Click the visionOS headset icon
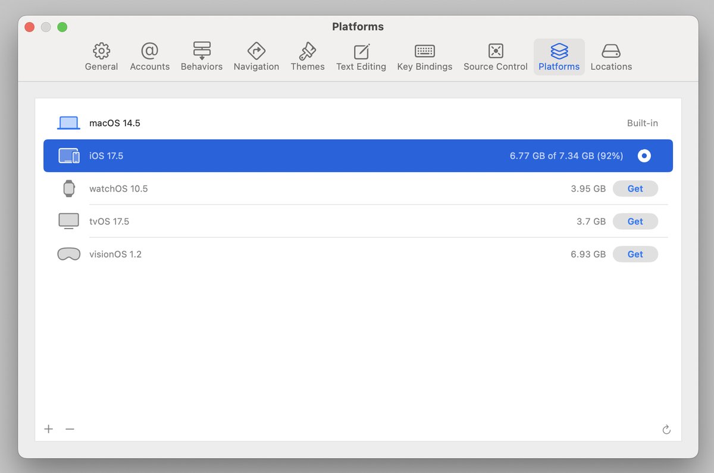The height and width of the screenshot is (473, 714). click(x=69, y=254)
